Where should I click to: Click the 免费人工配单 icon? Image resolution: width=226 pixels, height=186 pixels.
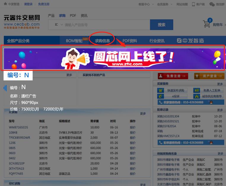pos(197,90)
